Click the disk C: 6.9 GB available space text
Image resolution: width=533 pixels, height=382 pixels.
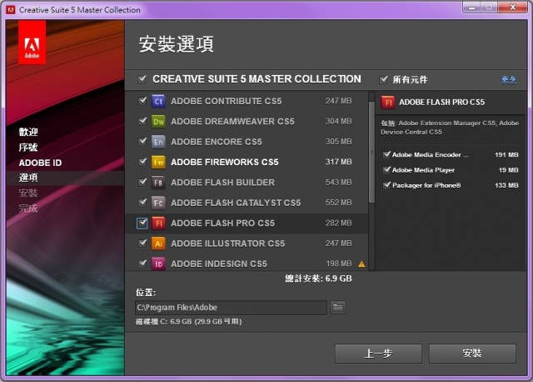click(x=189, y=321)
